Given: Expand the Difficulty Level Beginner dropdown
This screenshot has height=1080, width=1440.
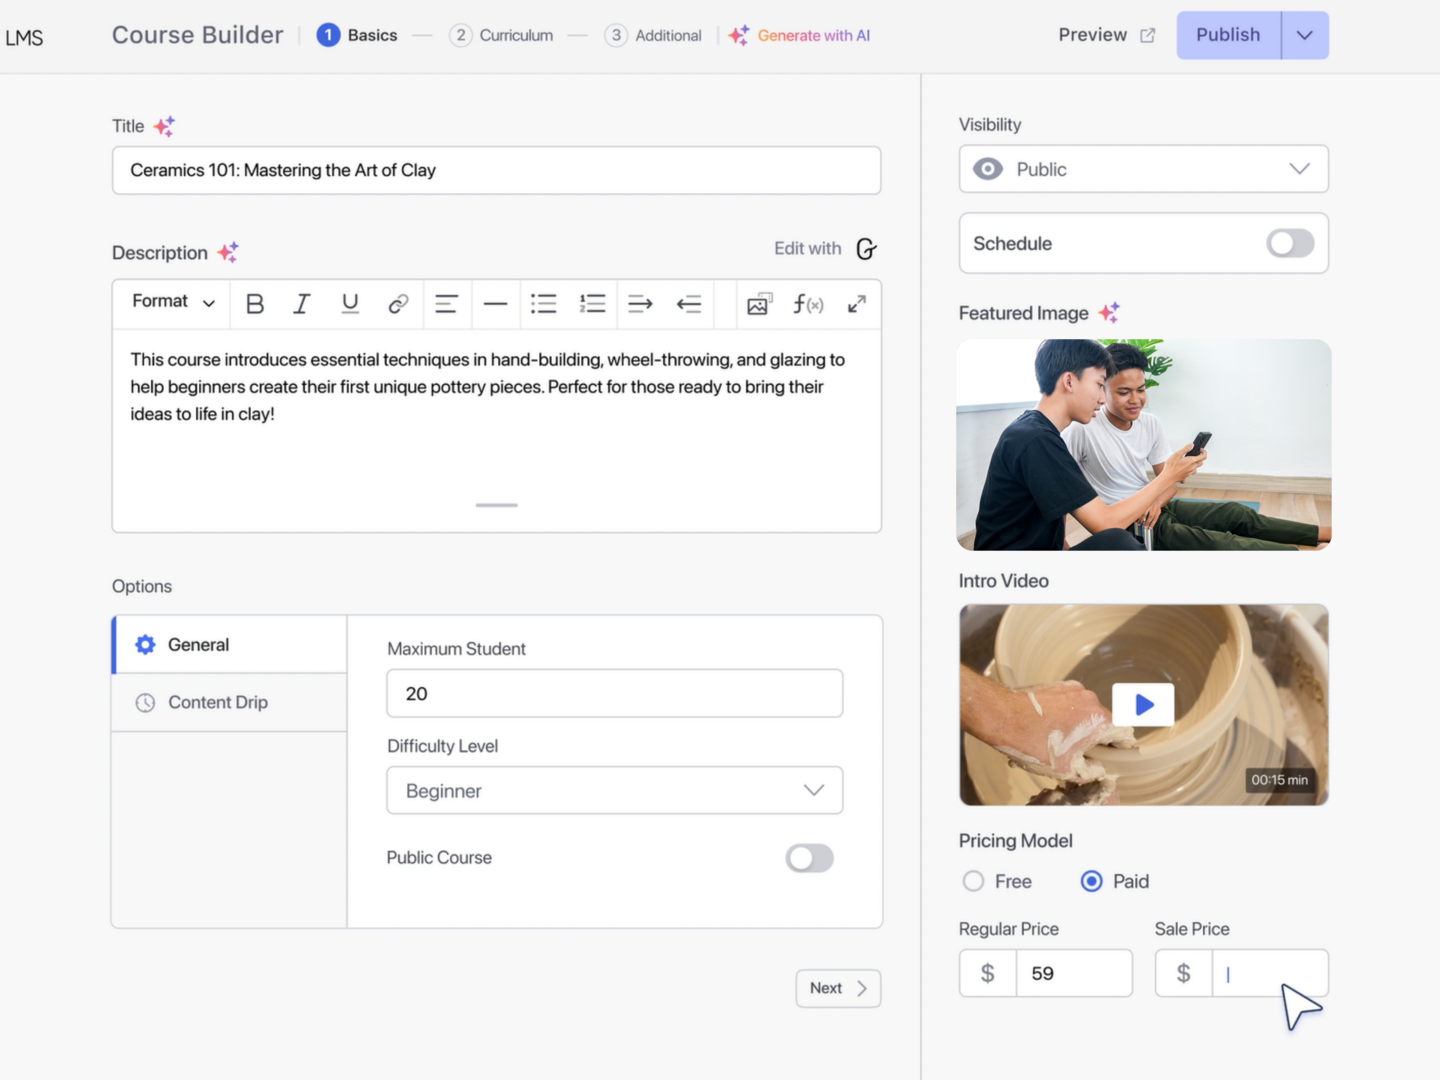Looking at the screenshot, I should [615, 790].
